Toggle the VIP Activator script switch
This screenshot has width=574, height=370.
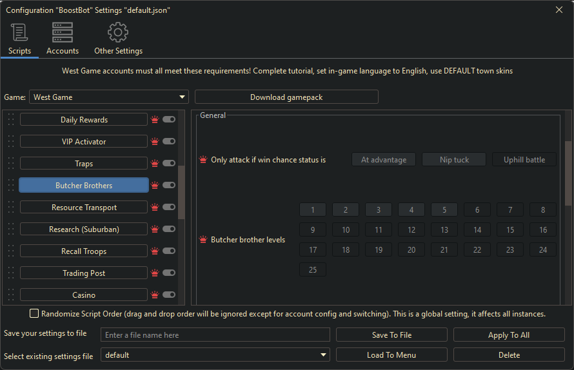coord(169,142)
